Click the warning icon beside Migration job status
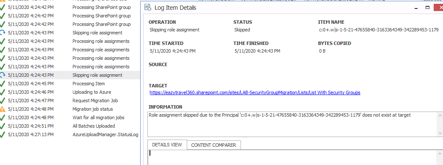443x165 pixels. coord(3,109)
